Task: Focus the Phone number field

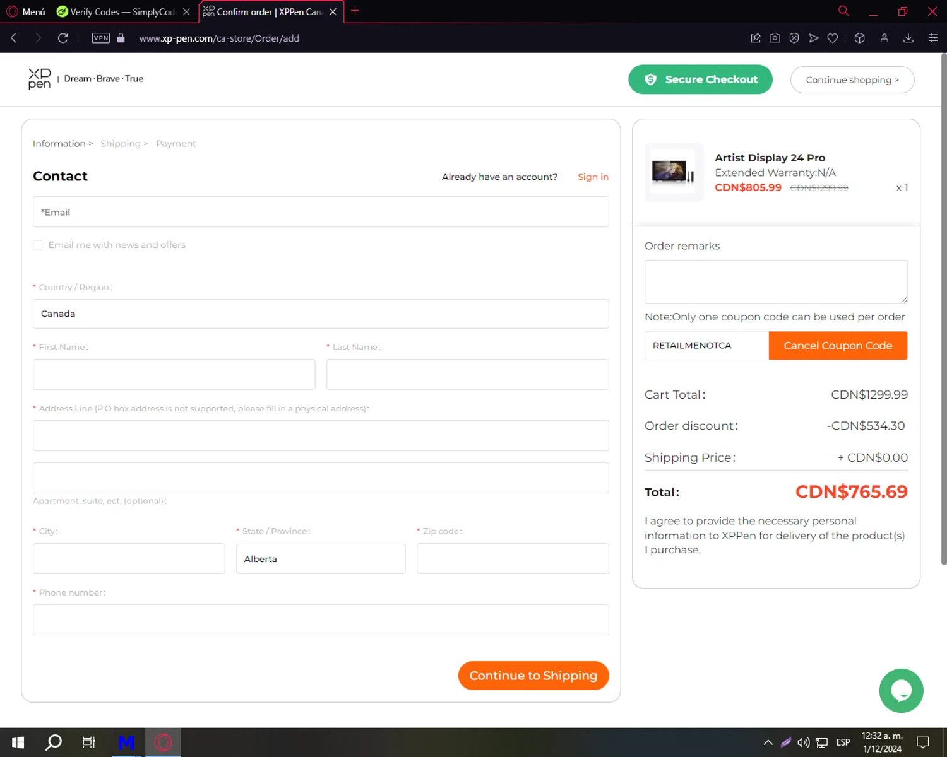Action: click(321, 619)
